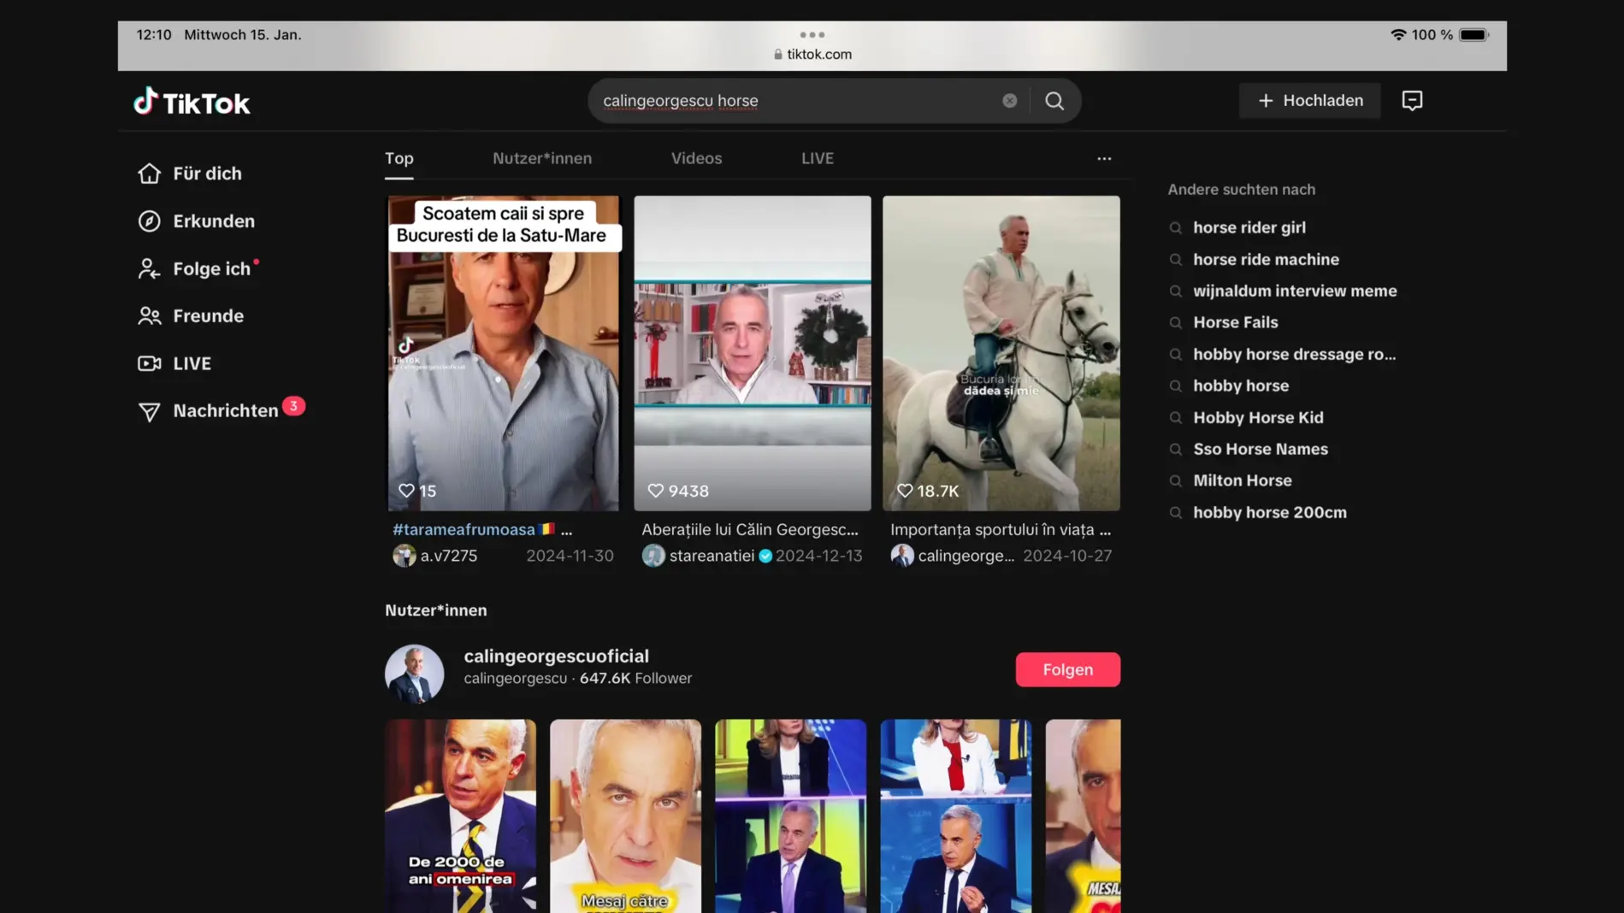Select the Top results tab
The image size is (1624, 913).
399,159
